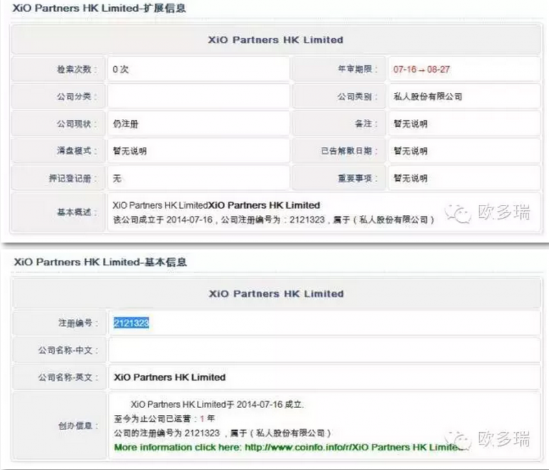Click the line '于 2014-07-16 成立'

[x=218, y=405]
